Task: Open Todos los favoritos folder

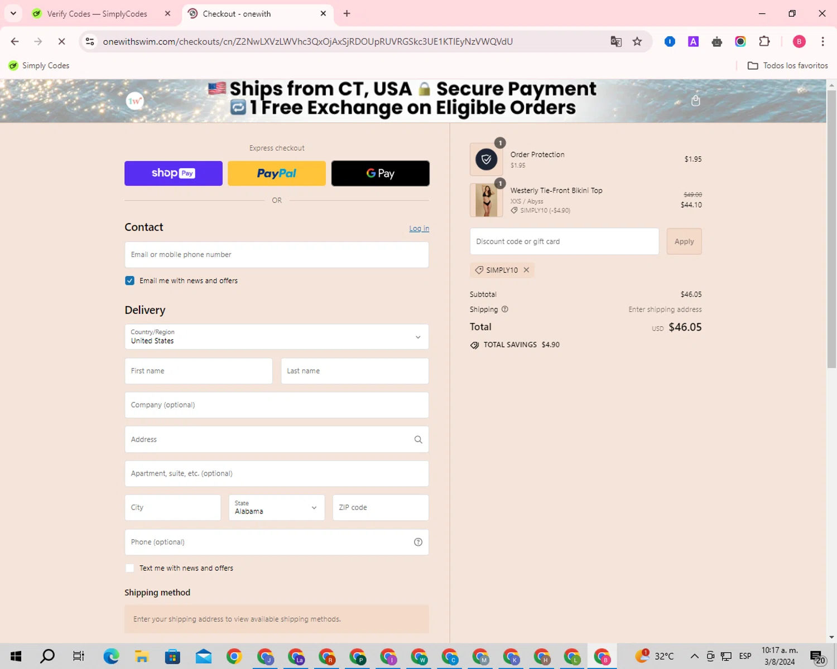Action: 788,65
